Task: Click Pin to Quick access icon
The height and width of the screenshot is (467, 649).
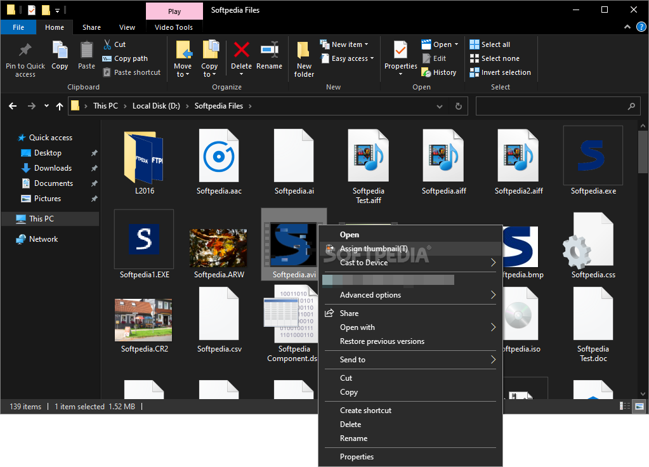Action: coord(25,51)
